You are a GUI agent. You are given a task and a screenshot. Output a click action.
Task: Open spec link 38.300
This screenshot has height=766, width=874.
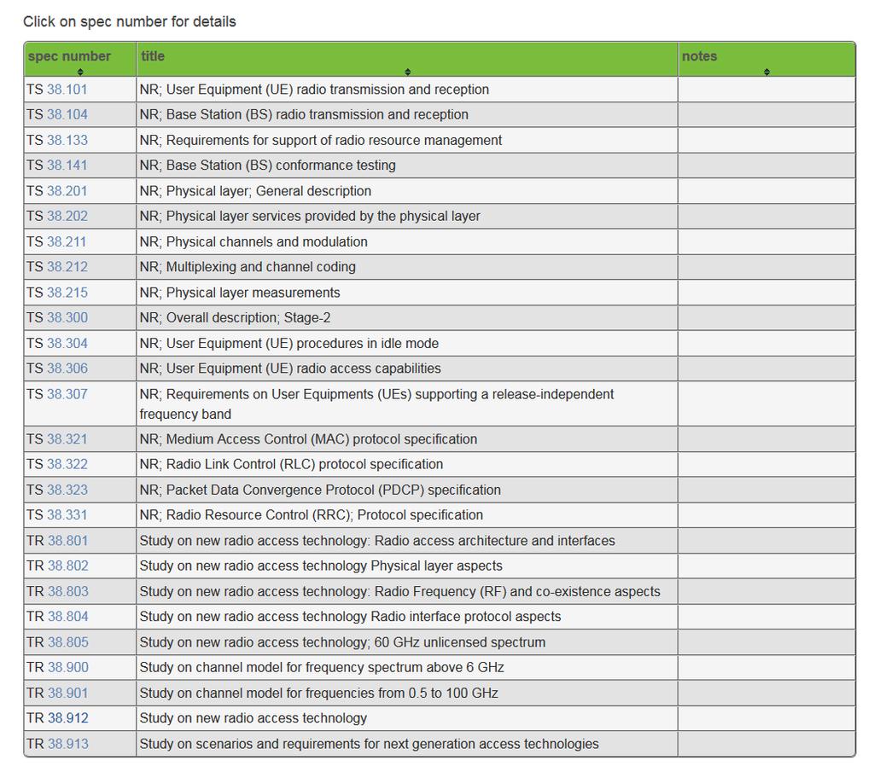(67, 317)
